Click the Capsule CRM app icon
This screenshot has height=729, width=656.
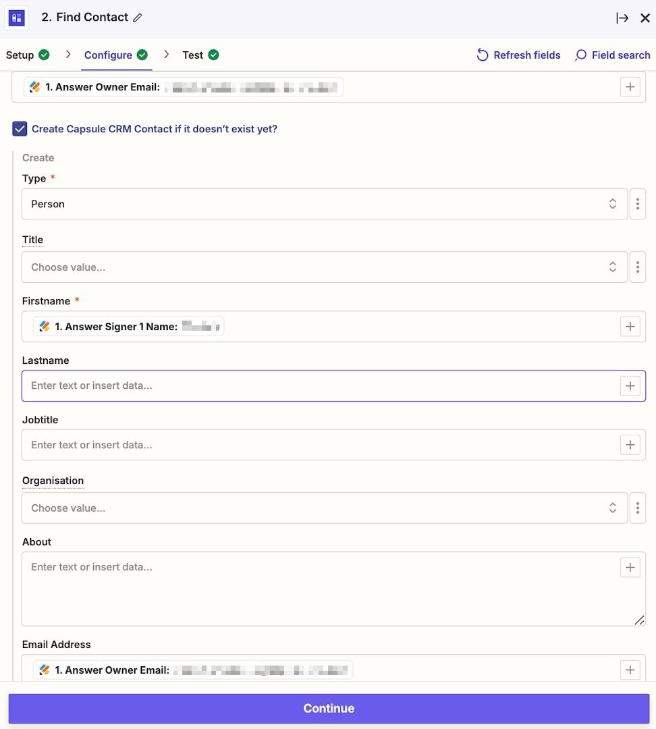pyautogui.click(x=17, y=18)
